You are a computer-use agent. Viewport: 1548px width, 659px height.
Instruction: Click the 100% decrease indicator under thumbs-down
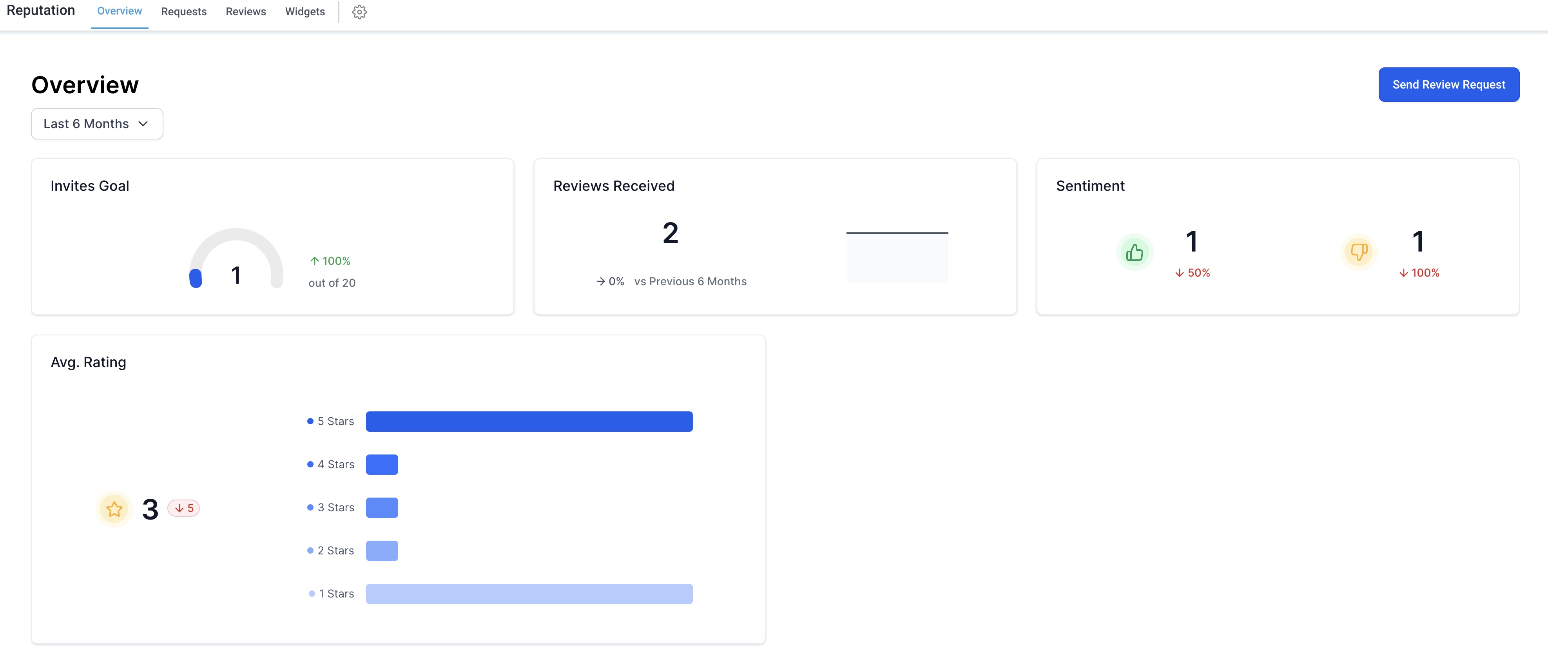1419,273
